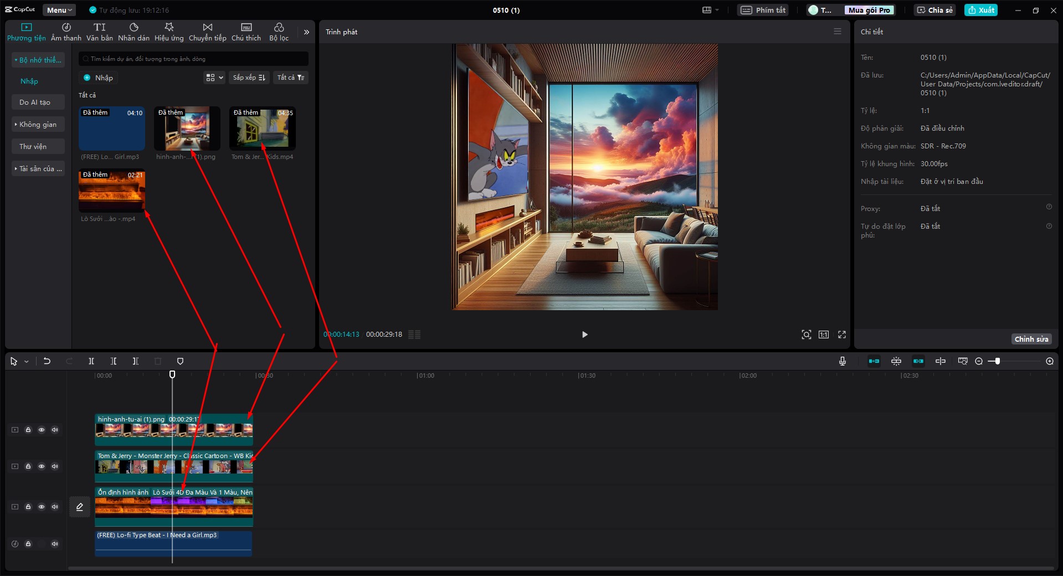
Task: Toggle clip linkage in timeline
Action: (918, 361)
